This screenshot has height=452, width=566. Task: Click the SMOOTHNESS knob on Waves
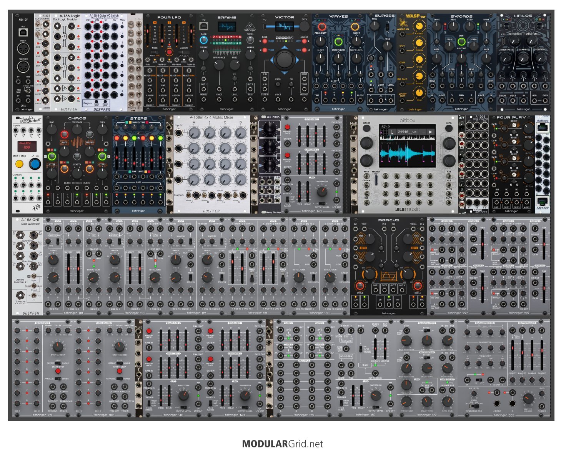tap(338, 58)
